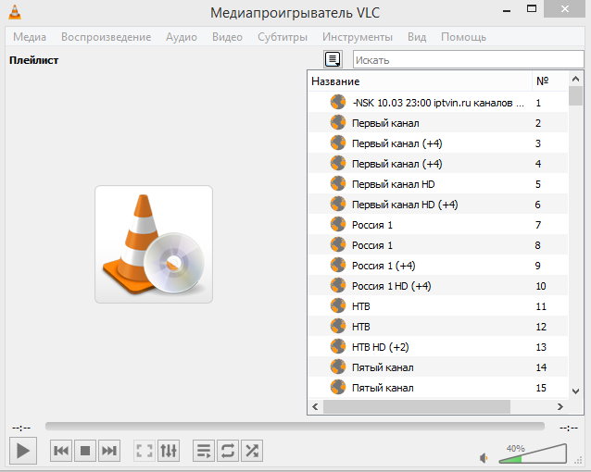Click the window resize grip in corner

[578, 460]
